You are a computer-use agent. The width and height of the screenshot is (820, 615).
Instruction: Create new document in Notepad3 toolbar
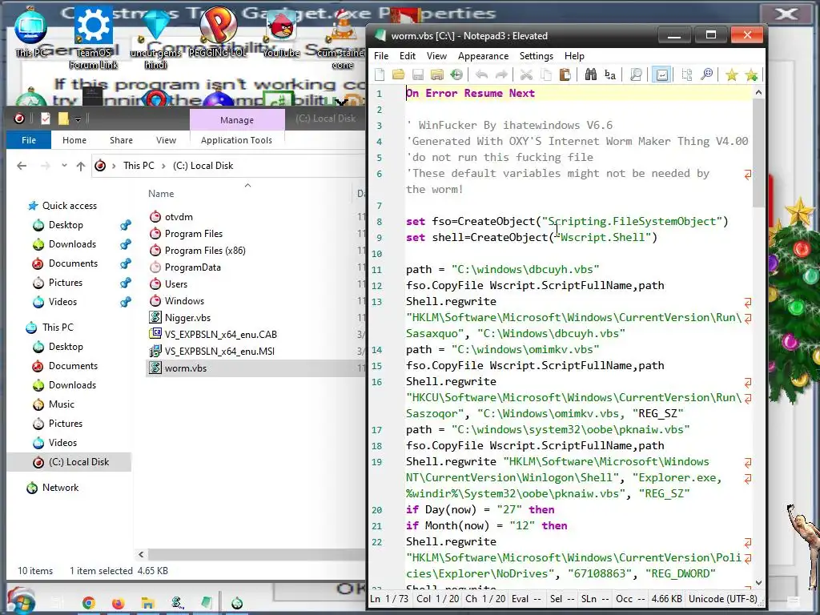[x=380, y=74]
